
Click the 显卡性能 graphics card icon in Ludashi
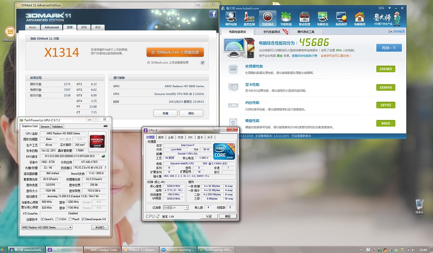[x=233, y=87]
